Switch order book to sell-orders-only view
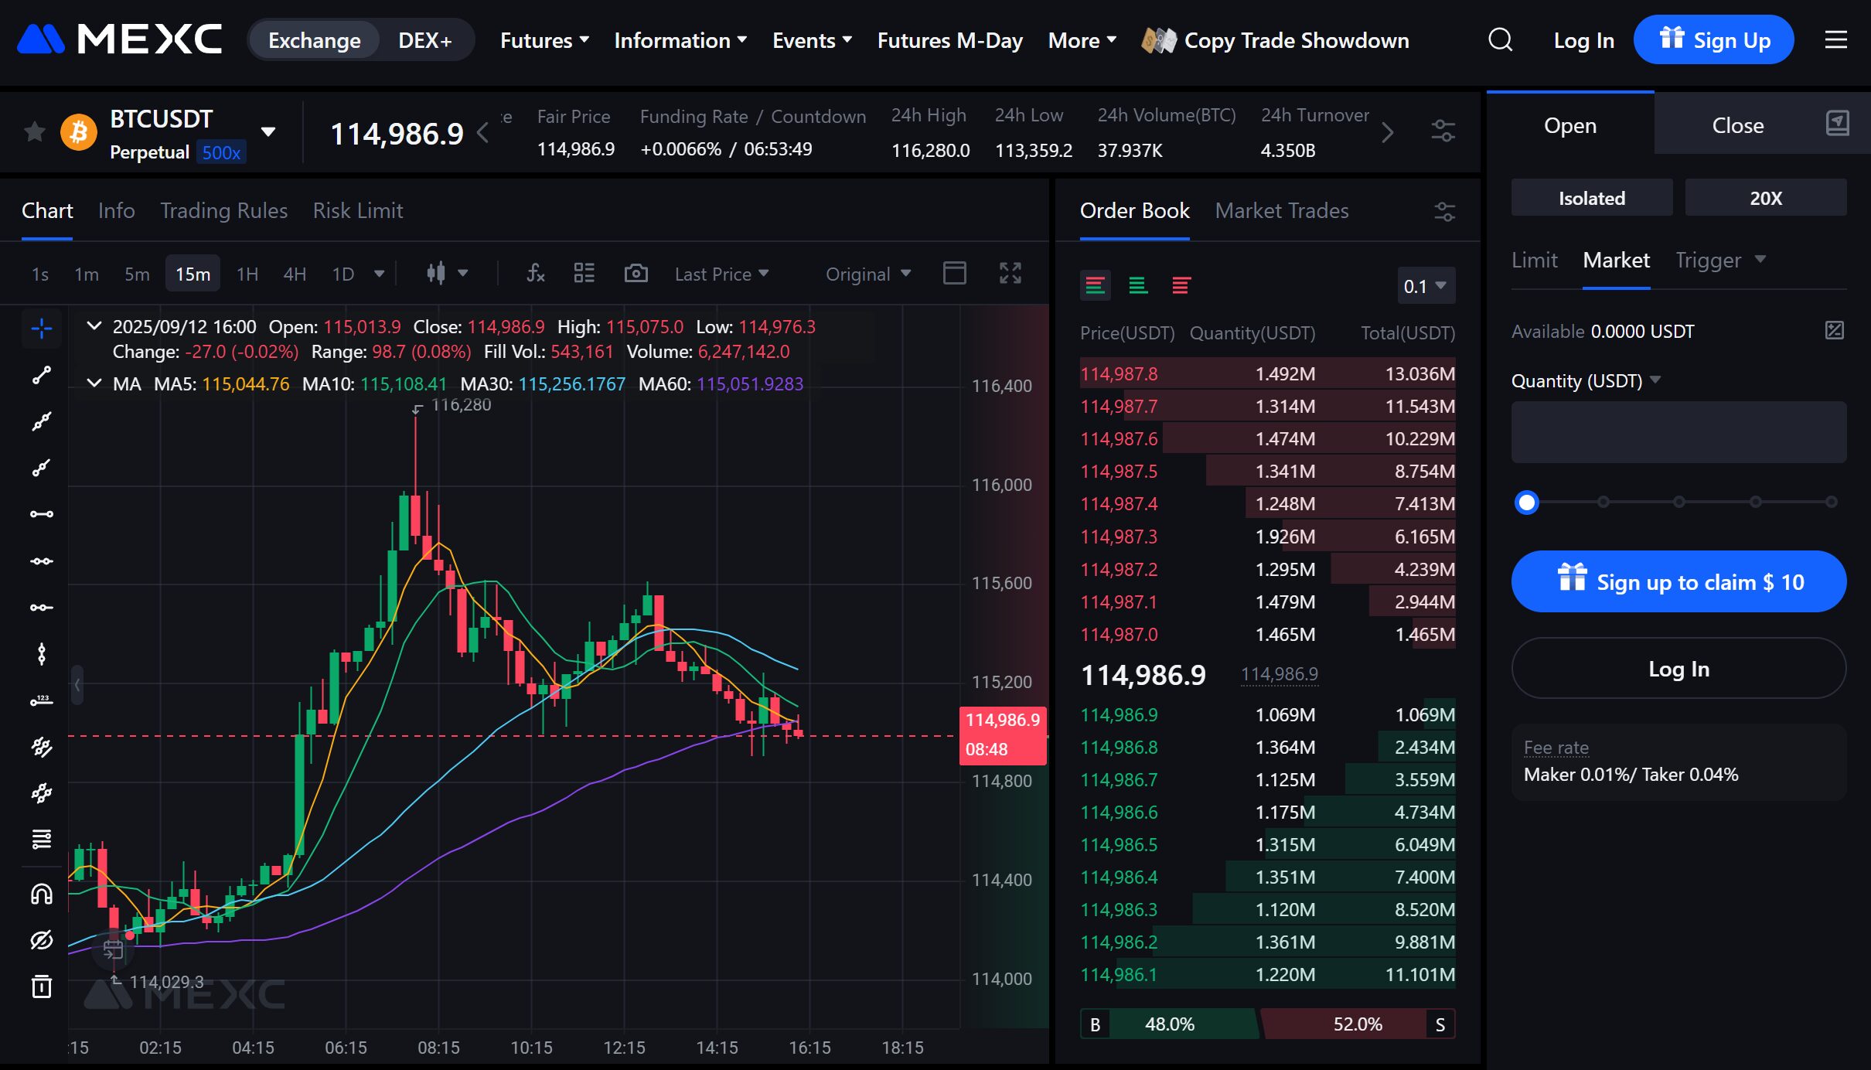 [1181, 285]
